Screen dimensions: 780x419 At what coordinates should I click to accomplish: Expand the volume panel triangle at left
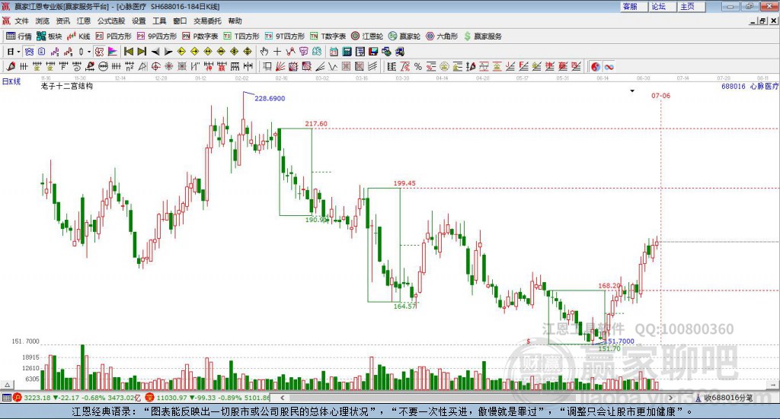click(x=7, y=385)
